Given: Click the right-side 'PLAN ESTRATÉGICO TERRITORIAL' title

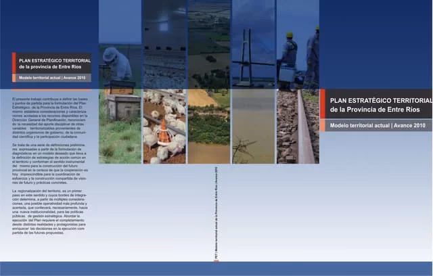Looking at the screenshot, I should [380, 103].
